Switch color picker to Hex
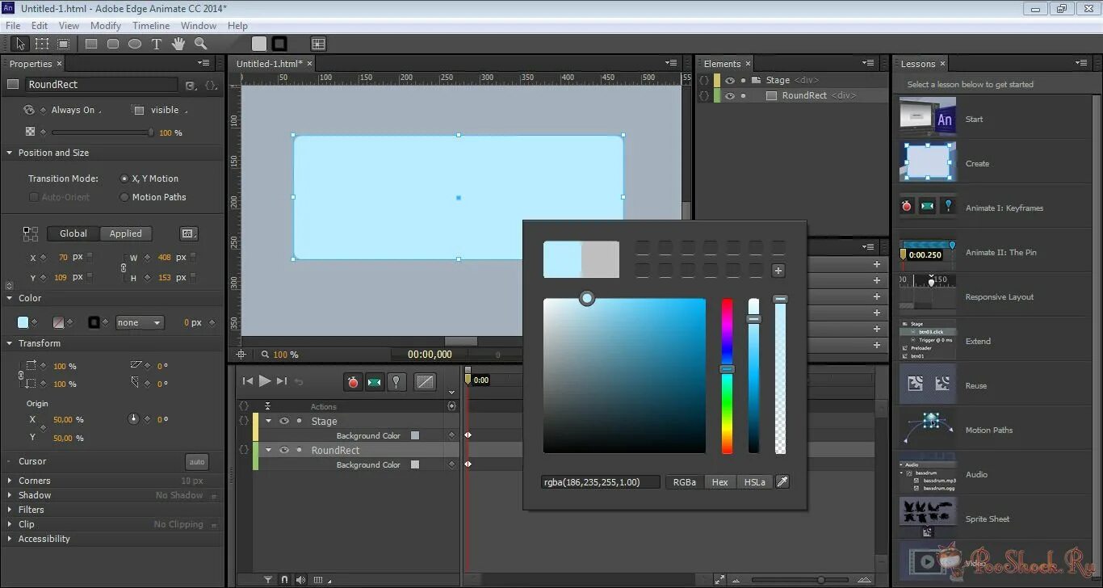 pyautogui.click(x=719, y=481)
